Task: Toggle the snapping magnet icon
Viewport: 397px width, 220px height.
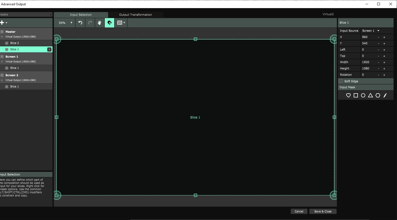Action: [109, 23]
